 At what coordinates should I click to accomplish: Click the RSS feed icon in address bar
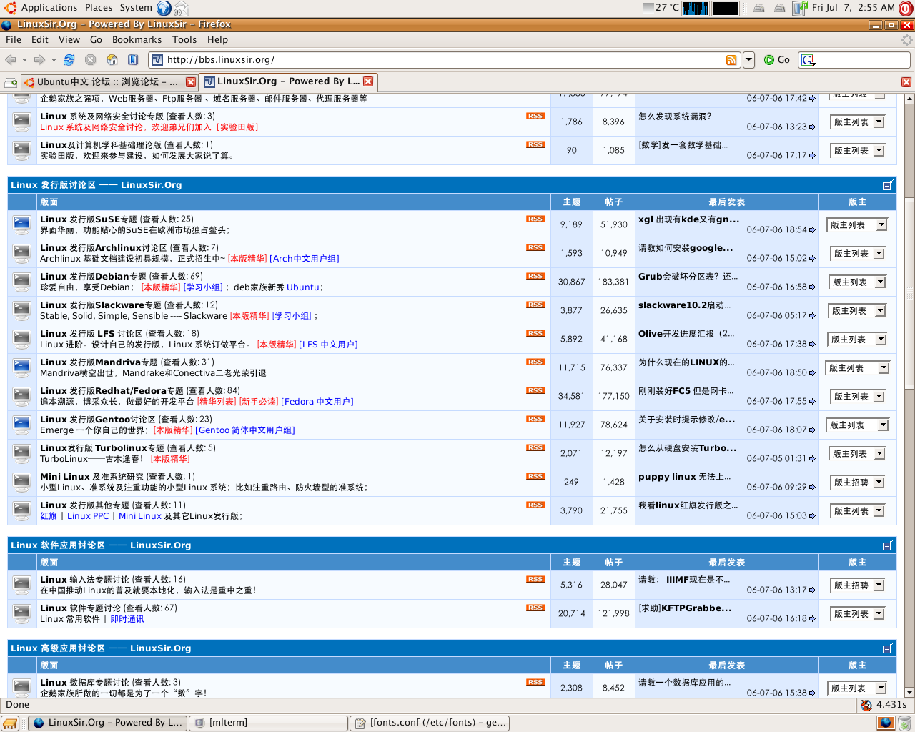tap(731, 60)
